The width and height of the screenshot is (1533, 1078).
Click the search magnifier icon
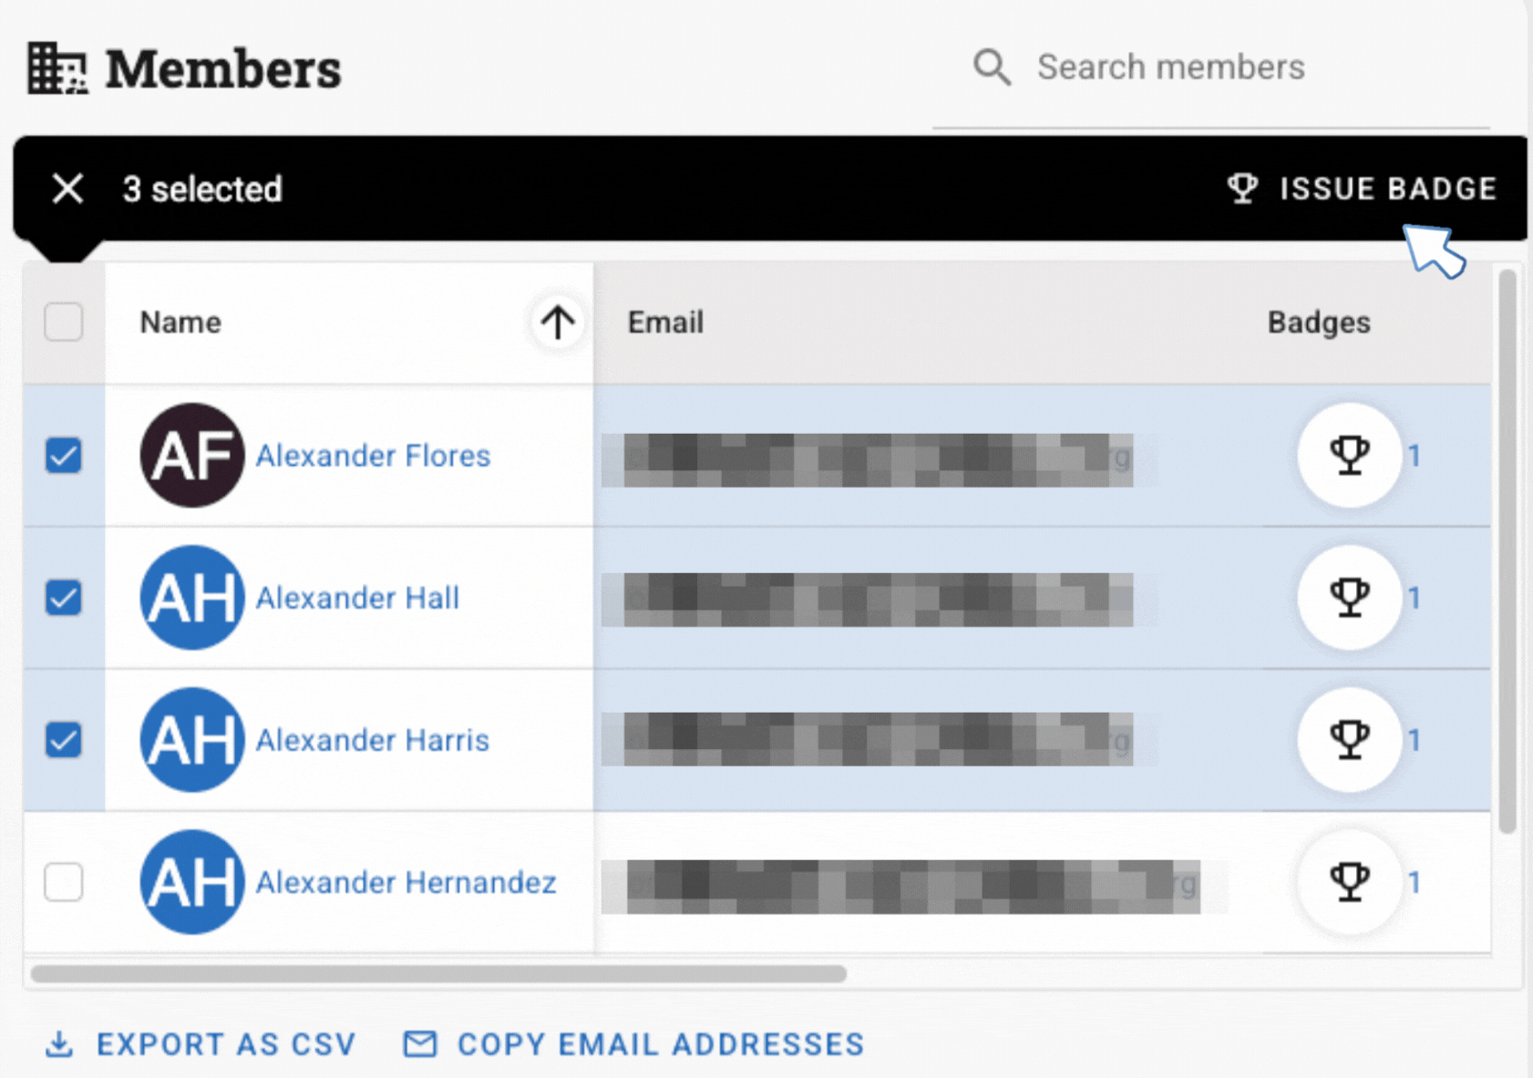coord(992,67)
